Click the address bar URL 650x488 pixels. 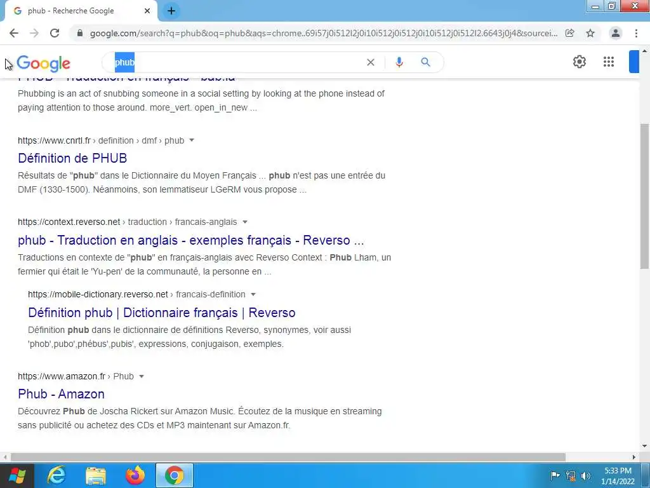click(323, 33)
